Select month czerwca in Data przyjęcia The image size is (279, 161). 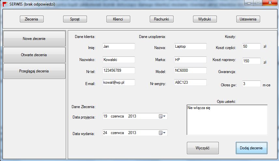(x=117, y=116)
